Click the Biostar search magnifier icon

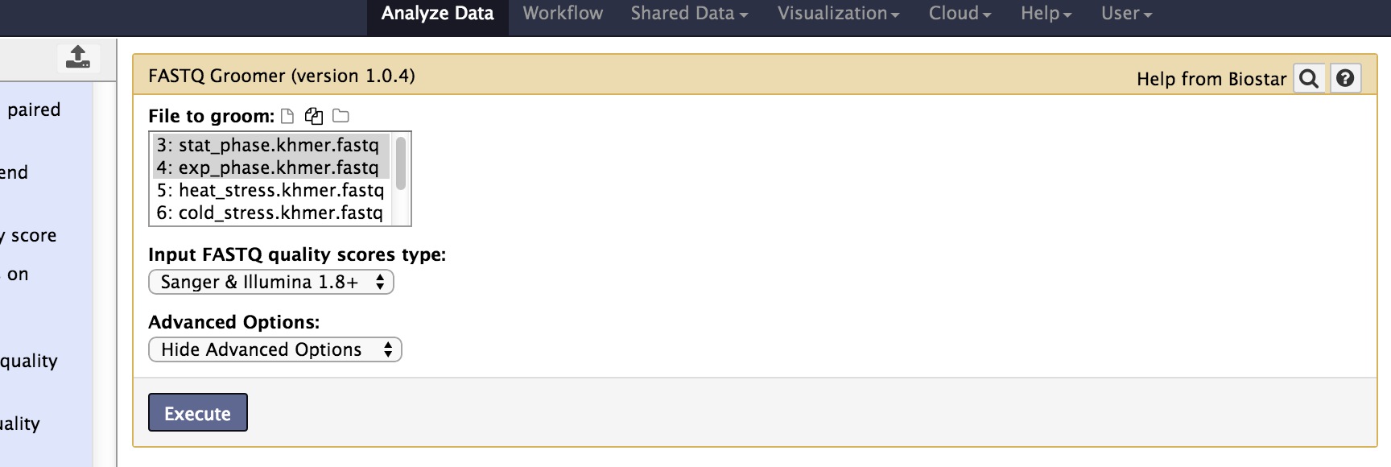[x=1309, y=79]
